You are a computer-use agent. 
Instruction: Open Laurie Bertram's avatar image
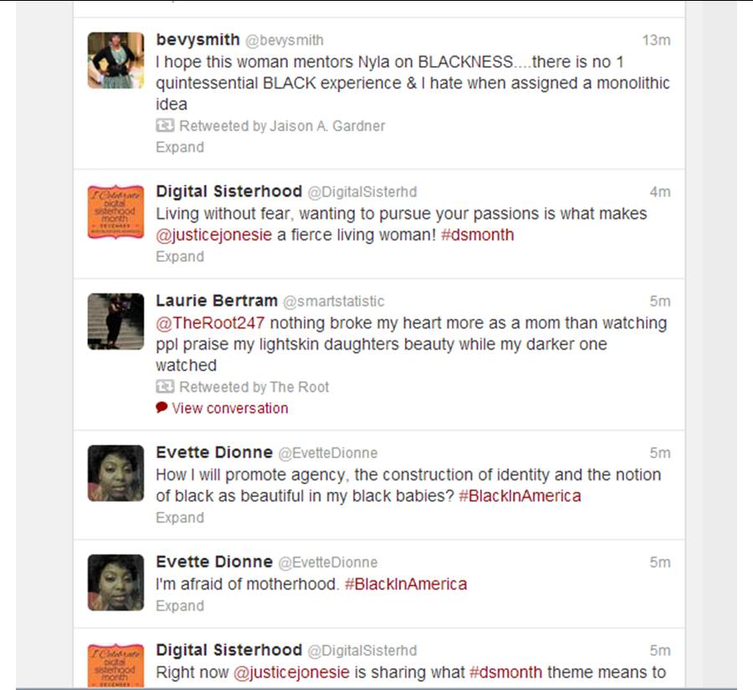coord(115,321)
